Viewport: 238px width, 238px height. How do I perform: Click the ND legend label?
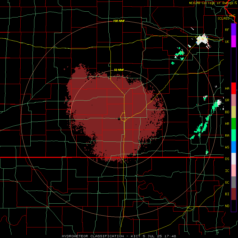227,206
